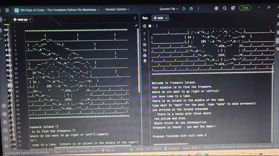The image size is (279, 156).
Task: Click the task.py breadcrumb
Action: [x=108, y=150]
